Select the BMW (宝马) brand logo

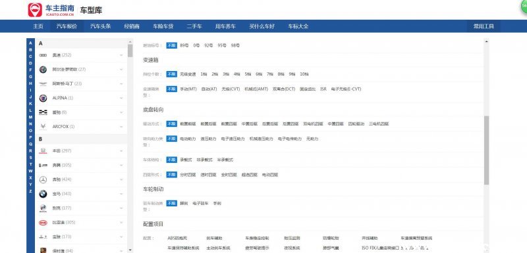(43, 194)
